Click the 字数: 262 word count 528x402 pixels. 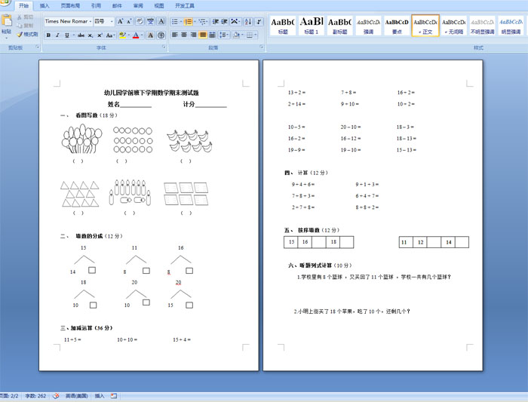click(35, 396)
